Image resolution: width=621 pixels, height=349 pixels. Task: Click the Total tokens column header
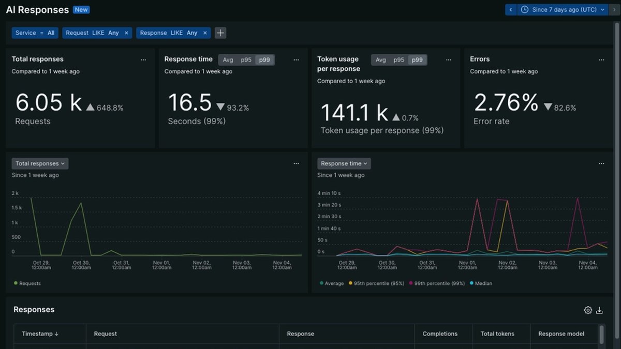click(502, 334)
